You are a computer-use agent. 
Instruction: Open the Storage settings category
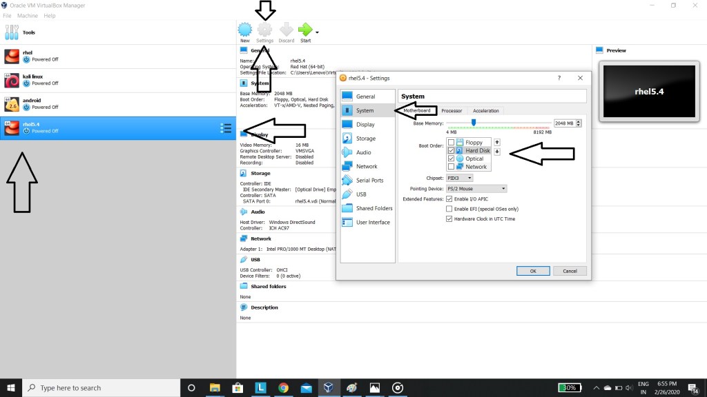[365, 139]
